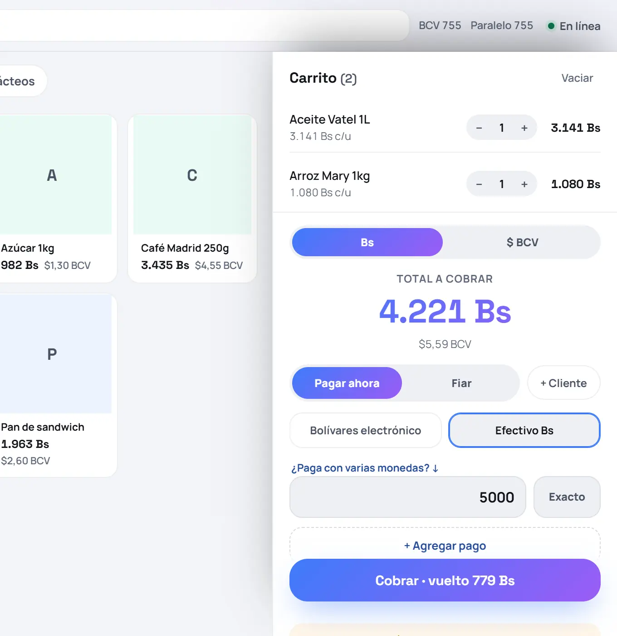Click the $5,59 BCV equivalent value
The width and height of the screenshot is (617, 636).
click(445, 344)
